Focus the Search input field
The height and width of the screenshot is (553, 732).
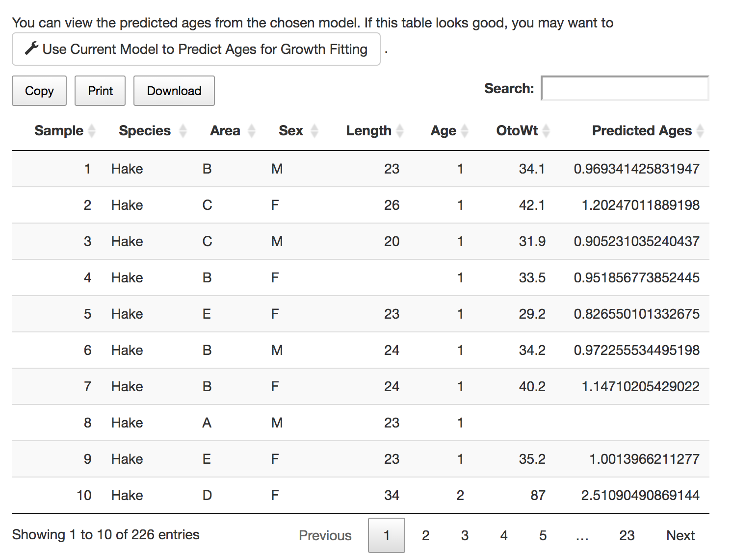click(x=625, y=88)
